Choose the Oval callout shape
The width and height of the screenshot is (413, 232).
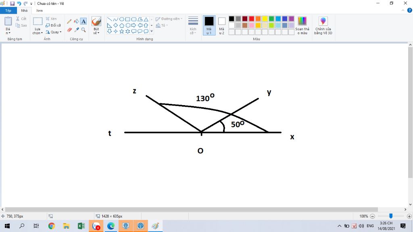click(140, 31)
